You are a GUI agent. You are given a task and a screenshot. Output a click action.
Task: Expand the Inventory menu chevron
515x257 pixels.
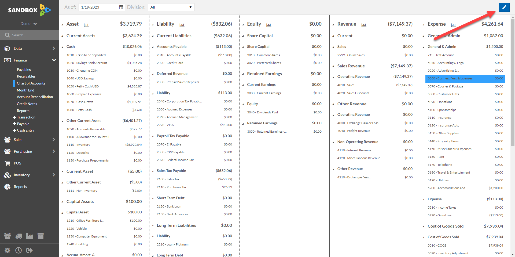click(x=54, y=175)
